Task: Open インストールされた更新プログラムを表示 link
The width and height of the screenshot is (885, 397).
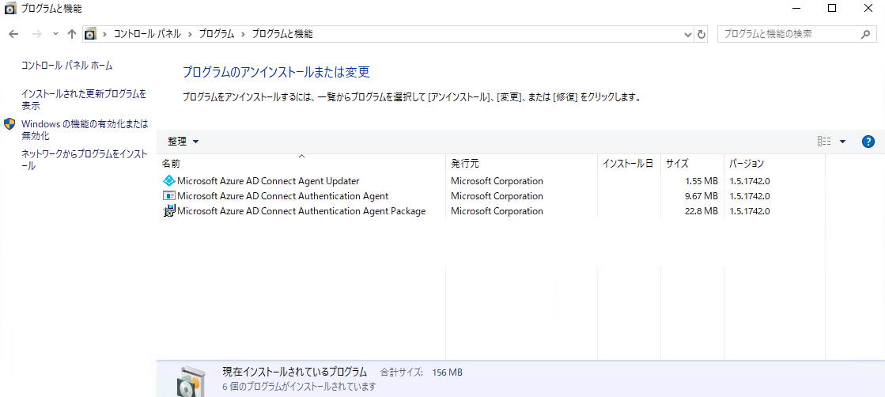Action: 84,100
